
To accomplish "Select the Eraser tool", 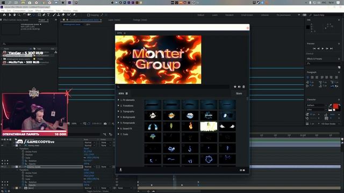I will coord(63,15).
